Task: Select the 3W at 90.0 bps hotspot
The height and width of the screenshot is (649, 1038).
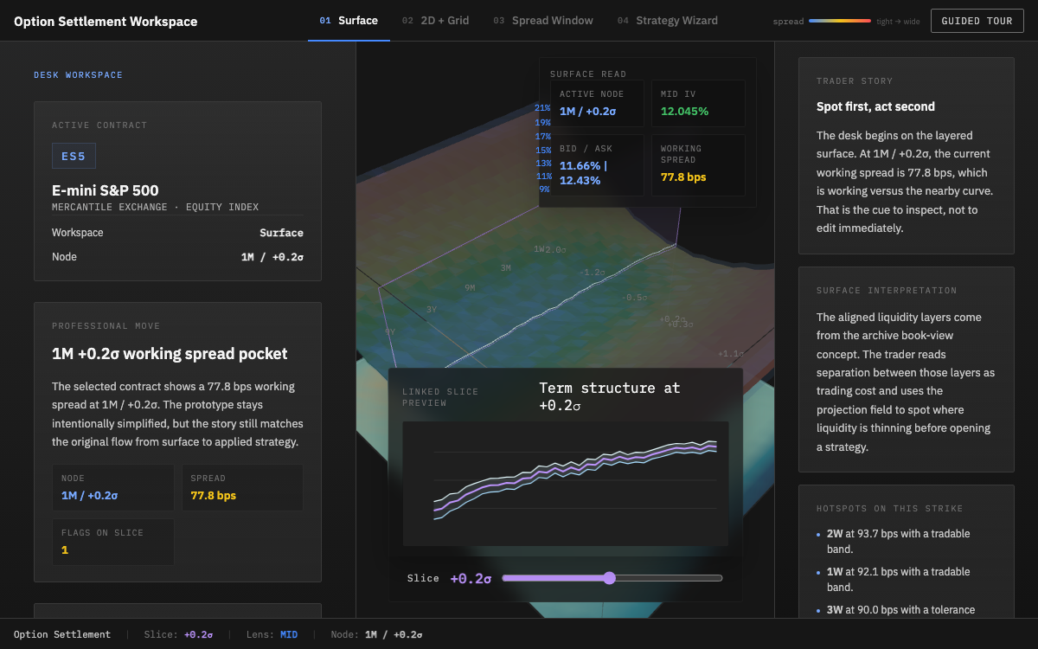Action: (905, 610)
